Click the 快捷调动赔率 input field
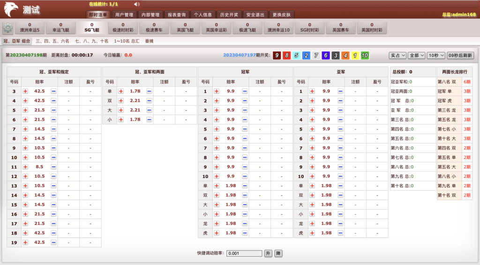Screen dimensions: 480x265 click(x=244, y=253)
